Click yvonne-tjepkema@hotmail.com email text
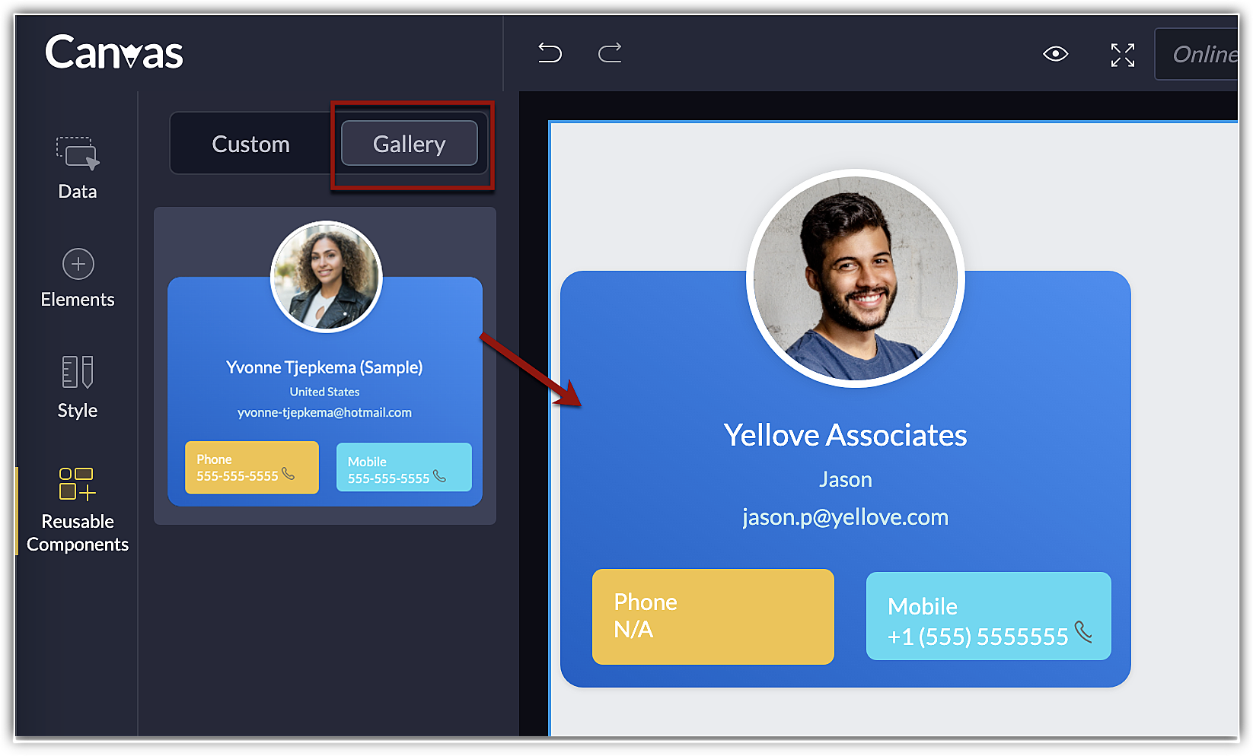 pos(324,412)
